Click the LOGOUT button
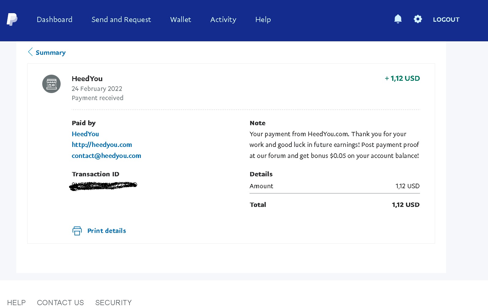The width and height of the screenshot is (488, 307). [x=446, y=20]
